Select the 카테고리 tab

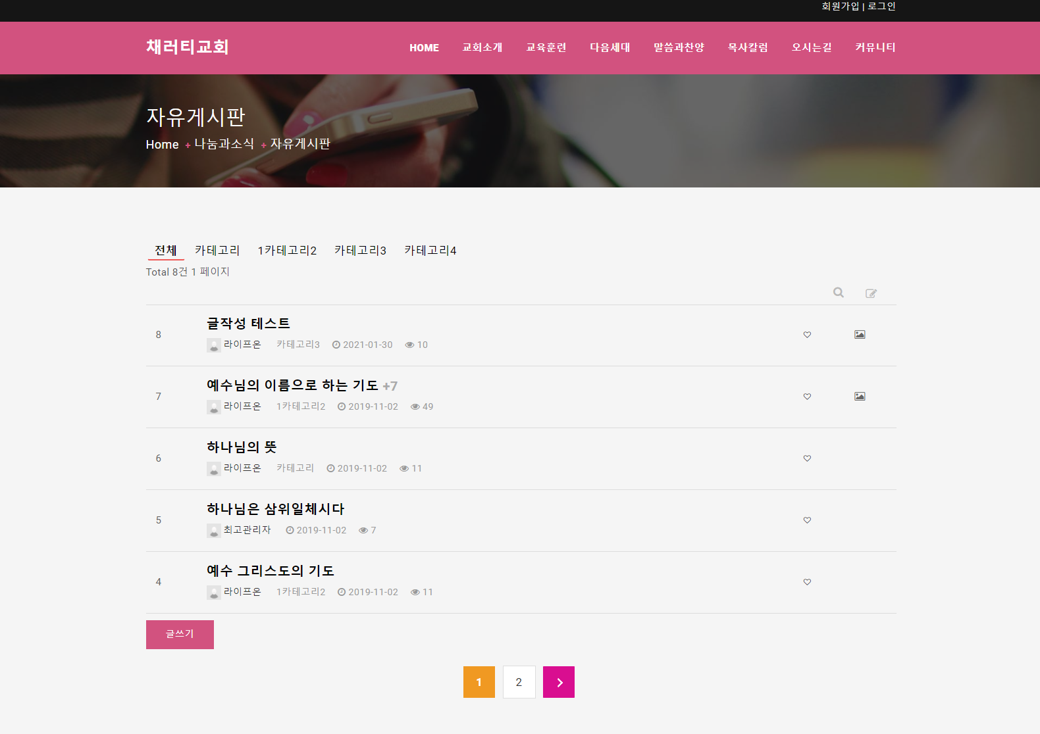coord(217,251)
